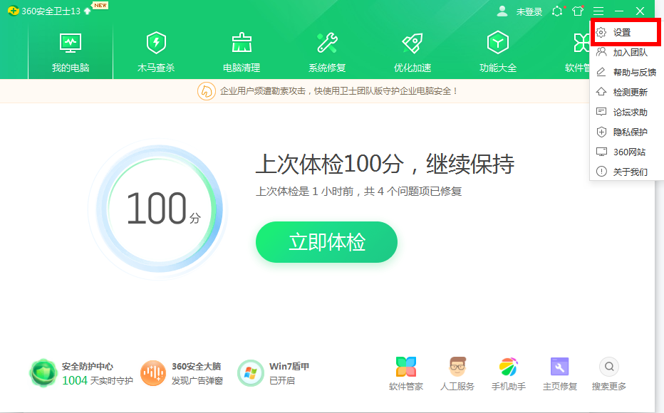
Task: Open 主页修复 wrench icon
Action: pyautogui.click(x=559, y=367)
